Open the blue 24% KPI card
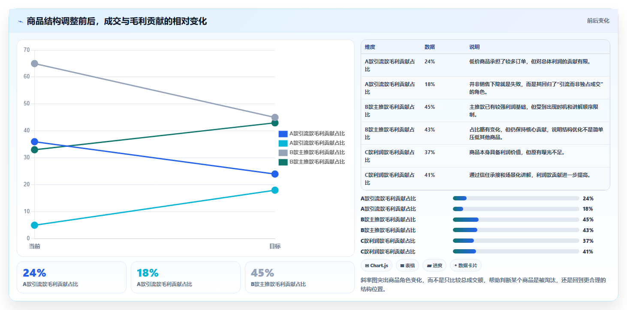This screenshot has width=627, height=310. click(72, 277)
